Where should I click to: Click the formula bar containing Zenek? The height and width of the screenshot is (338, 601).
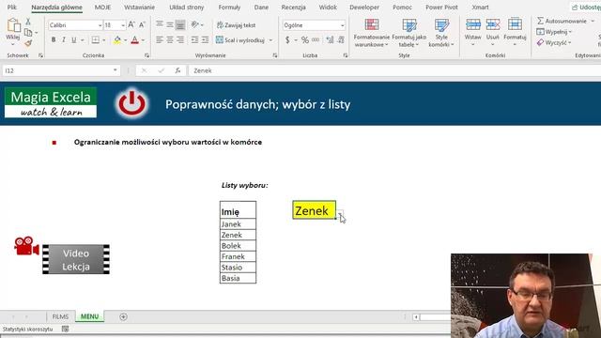pyautogui.click(x=394, y=70)
